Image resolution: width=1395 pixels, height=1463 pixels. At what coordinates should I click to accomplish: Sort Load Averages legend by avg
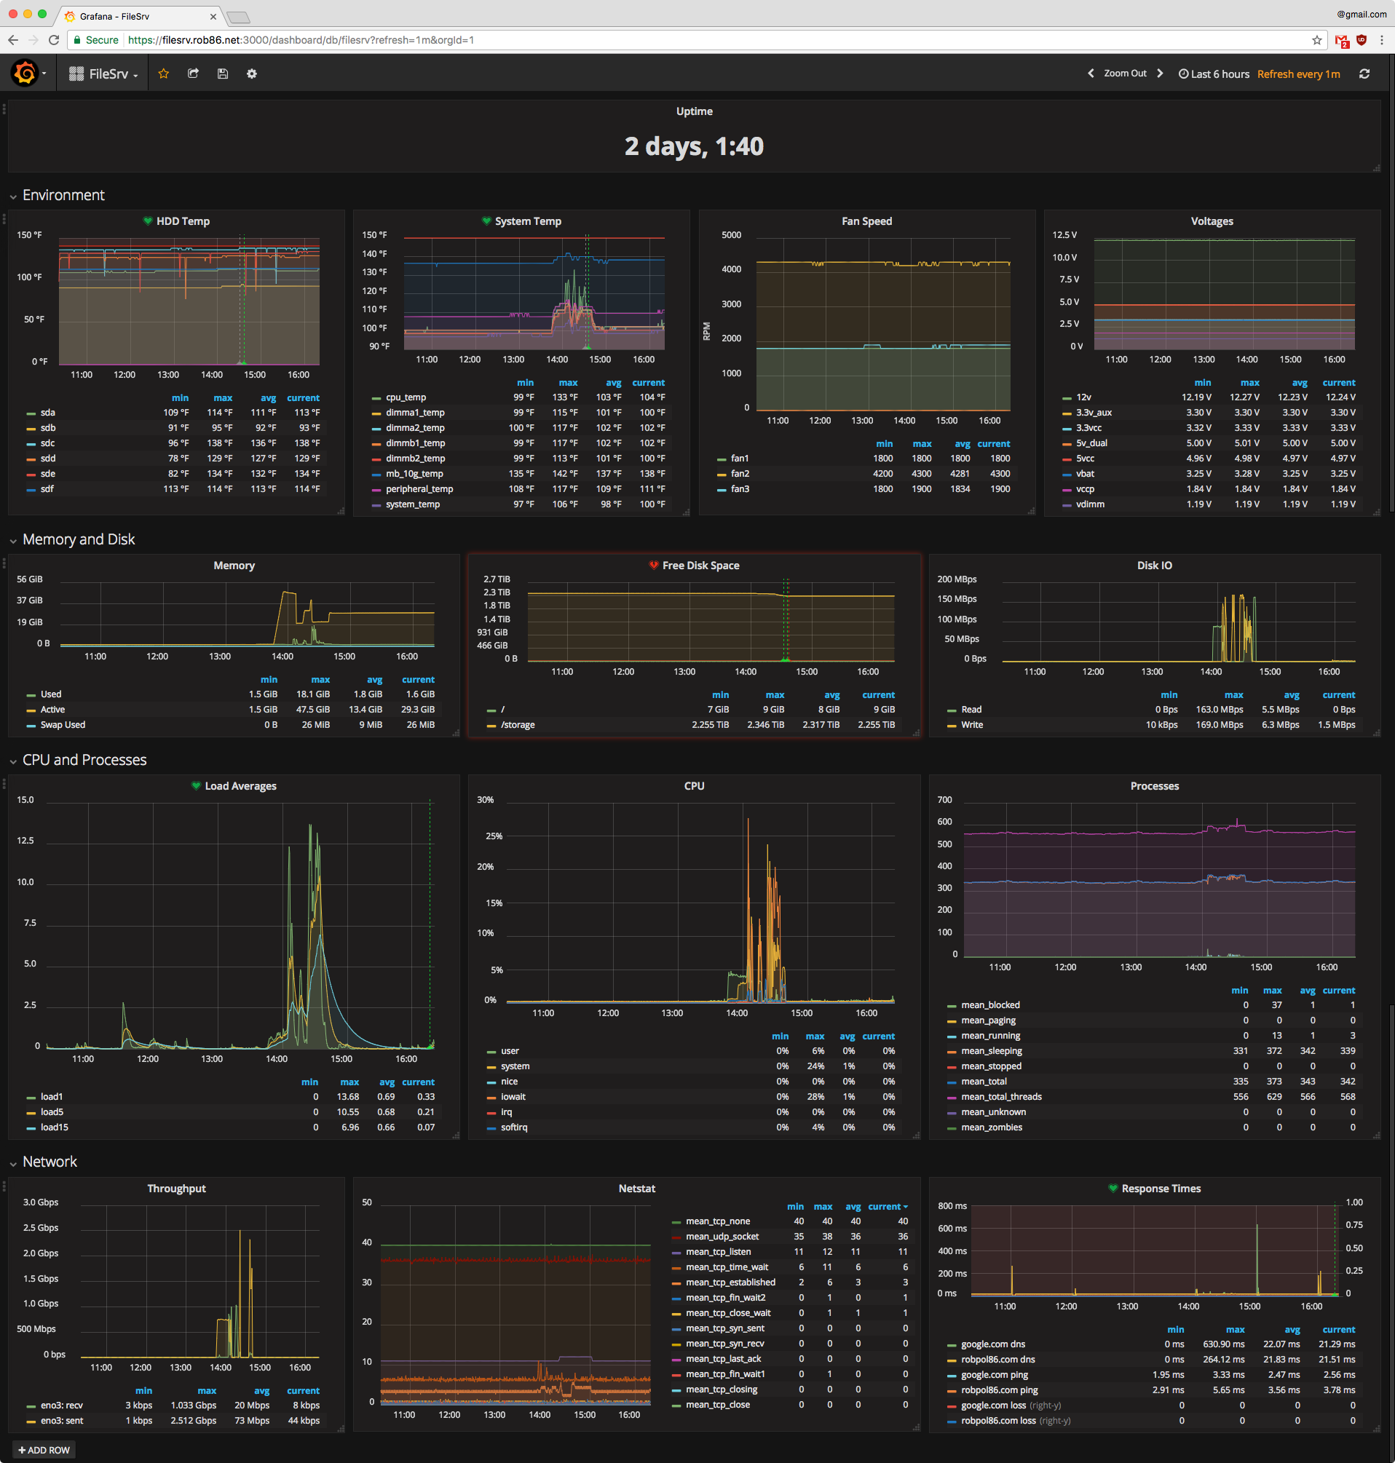tap(387, 1082)
